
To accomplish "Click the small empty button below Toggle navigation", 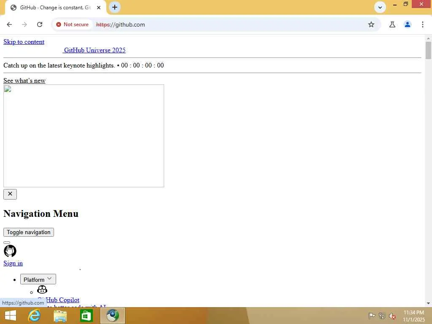I will point(7,243).
